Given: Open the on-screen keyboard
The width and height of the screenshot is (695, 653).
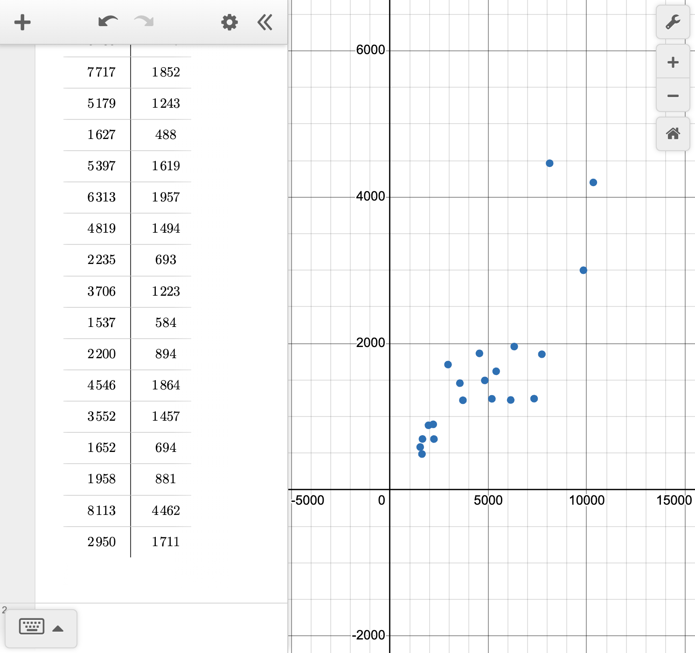Looking at the screenshot, I should pyautogui.click(x=31, y=627).
